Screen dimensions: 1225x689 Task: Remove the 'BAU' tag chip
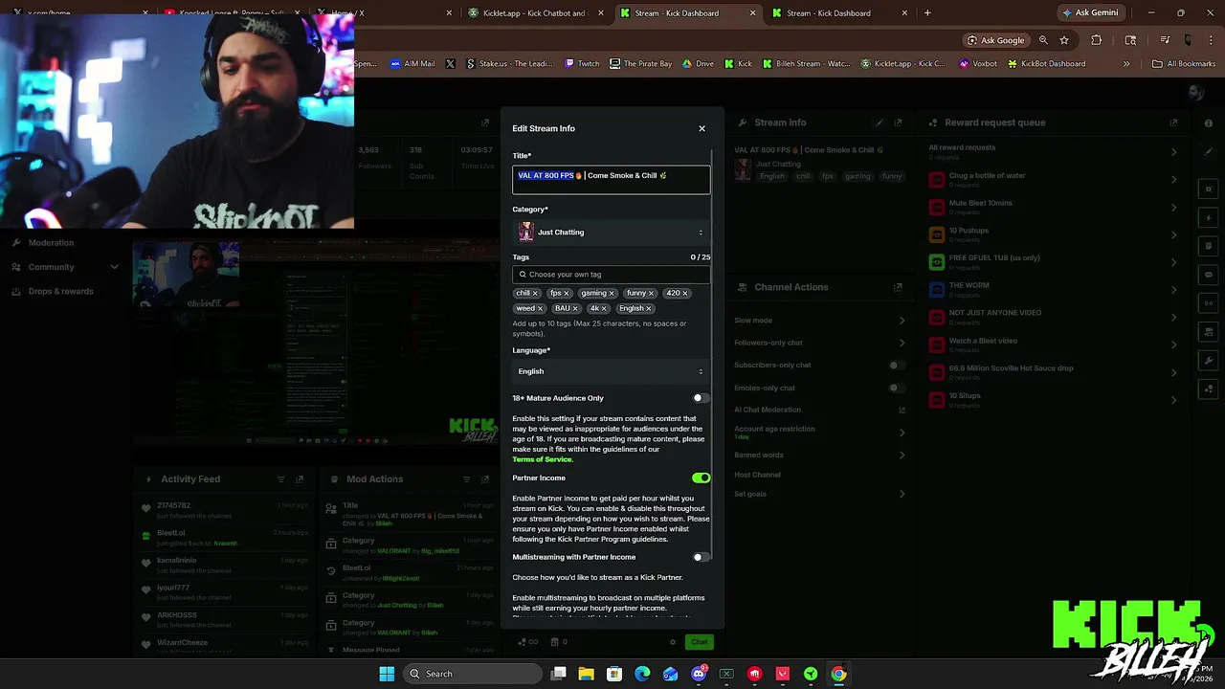(575, 308)
